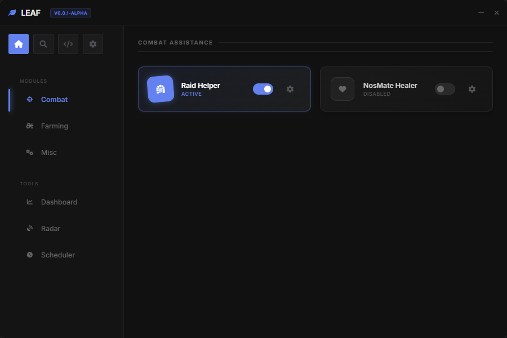Open the top toolbar settings gear
Screen dimensions: 507x338
(x=93, y=44)
